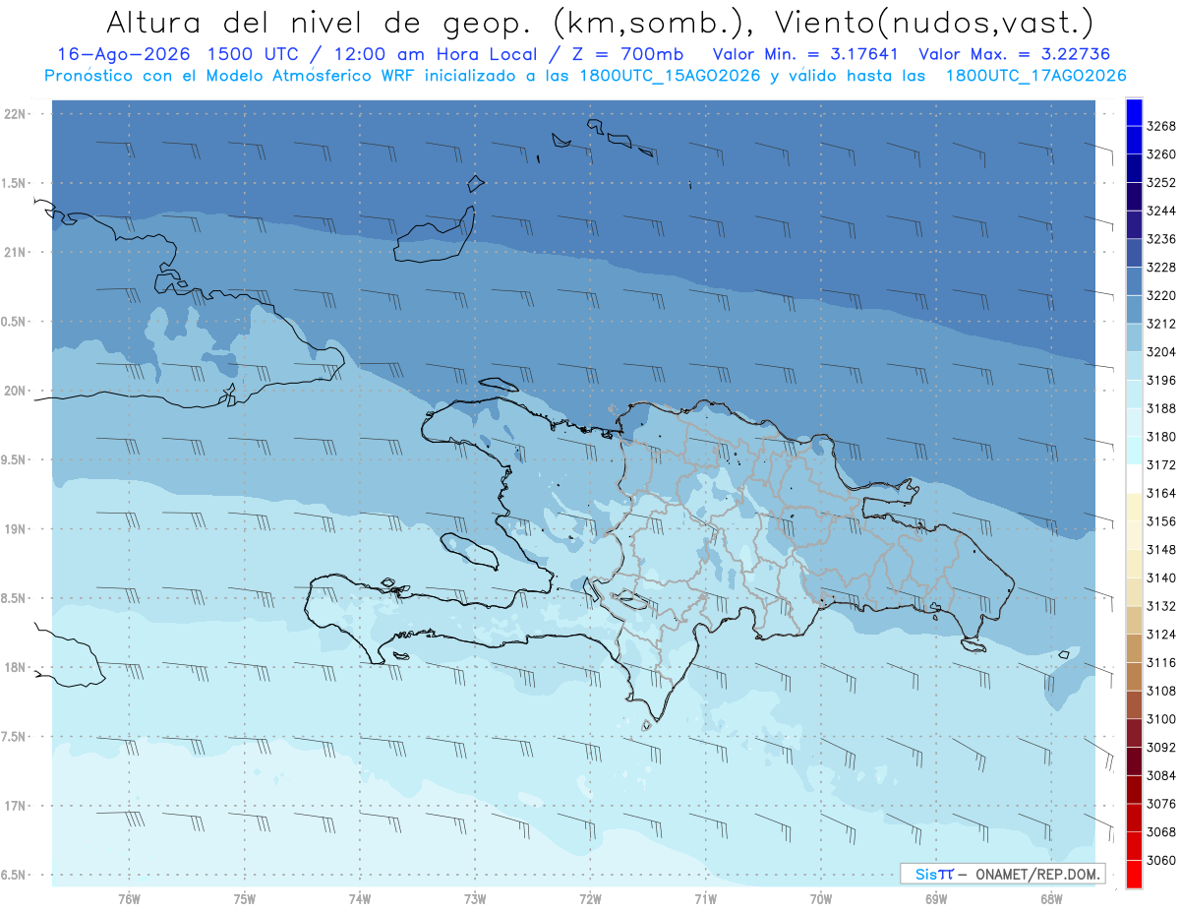Click the '3252' colorbar value
This screenshot has width=1180, height=912.
tap(1160, 182)
